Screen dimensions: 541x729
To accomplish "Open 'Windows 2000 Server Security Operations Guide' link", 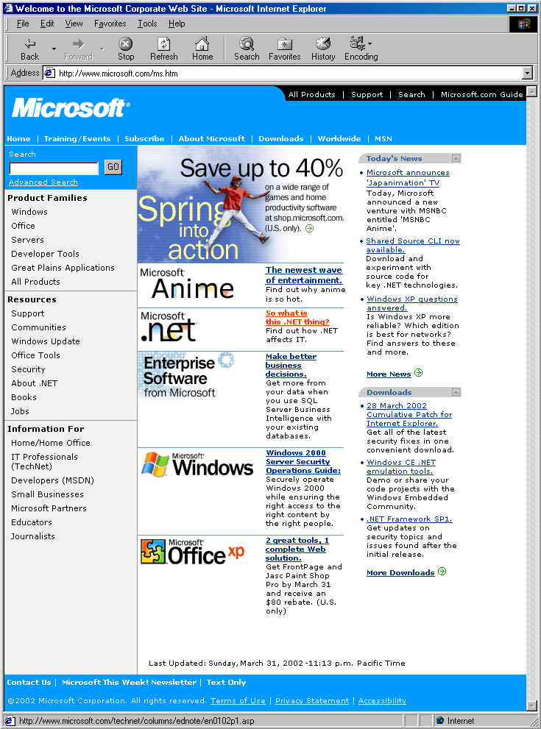I will (x=303, y=461).
